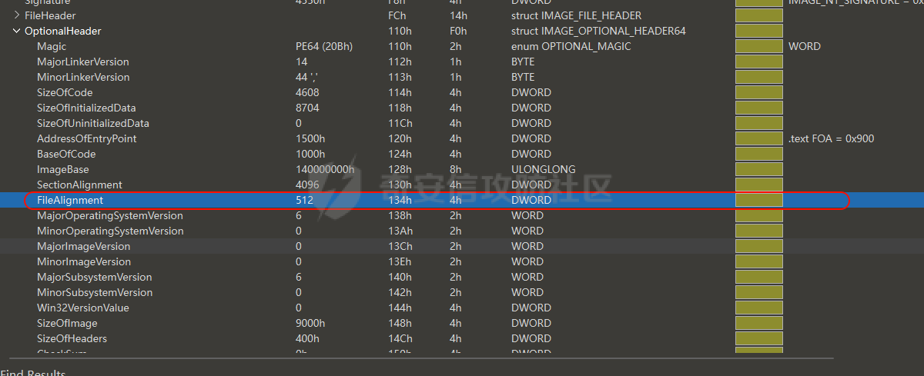Image resolution: width=924 pixels, height=376 pixels.
Task: Select the Magic field row name
Action: coord(52,46)
